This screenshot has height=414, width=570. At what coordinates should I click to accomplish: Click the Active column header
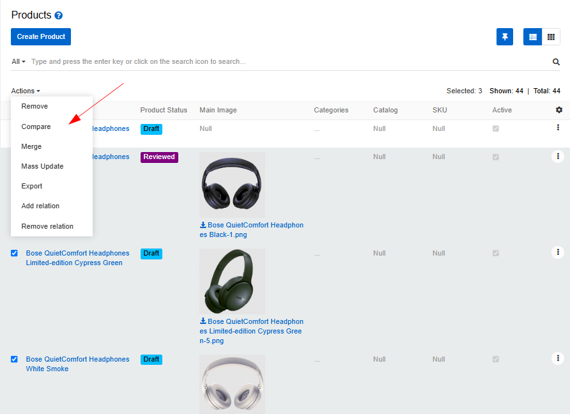pos(502,110)
